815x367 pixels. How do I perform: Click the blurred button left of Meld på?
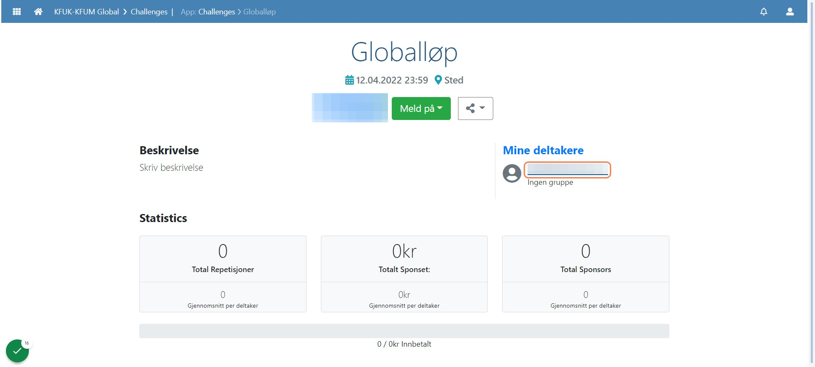click(x=350, y=108)
